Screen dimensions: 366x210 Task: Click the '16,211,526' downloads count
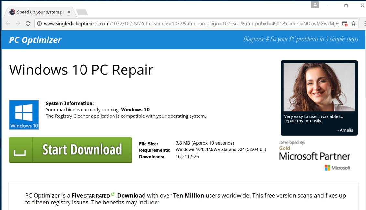[187, 157]
